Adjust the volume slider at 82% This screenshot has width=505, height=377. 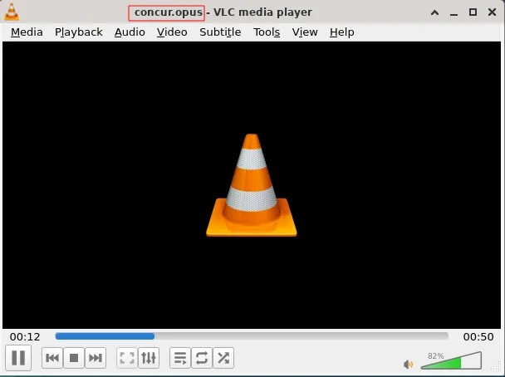point(451,360)
